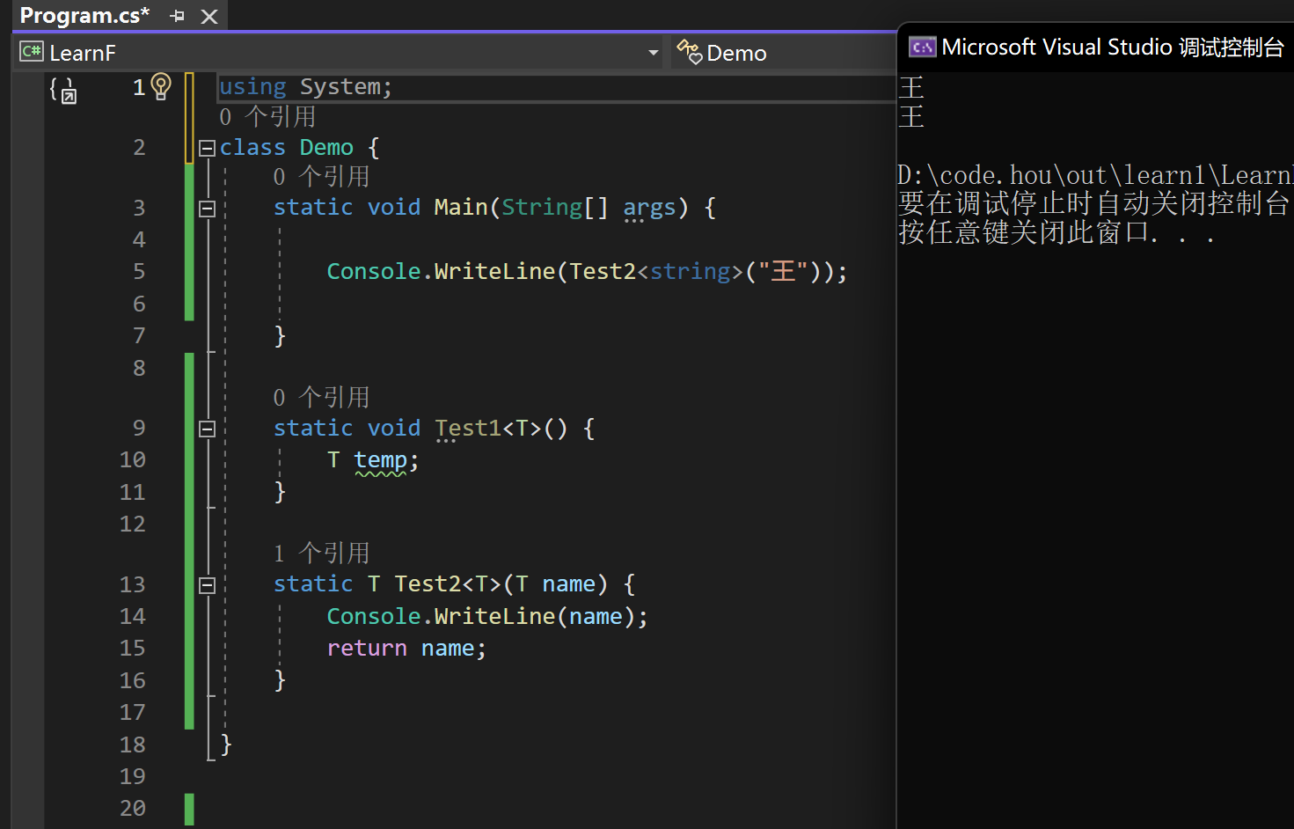Click 'Test2' in the line 13 declaration
The width and height of the screenshot is (1294, 829).
click(x=428, y=583)
